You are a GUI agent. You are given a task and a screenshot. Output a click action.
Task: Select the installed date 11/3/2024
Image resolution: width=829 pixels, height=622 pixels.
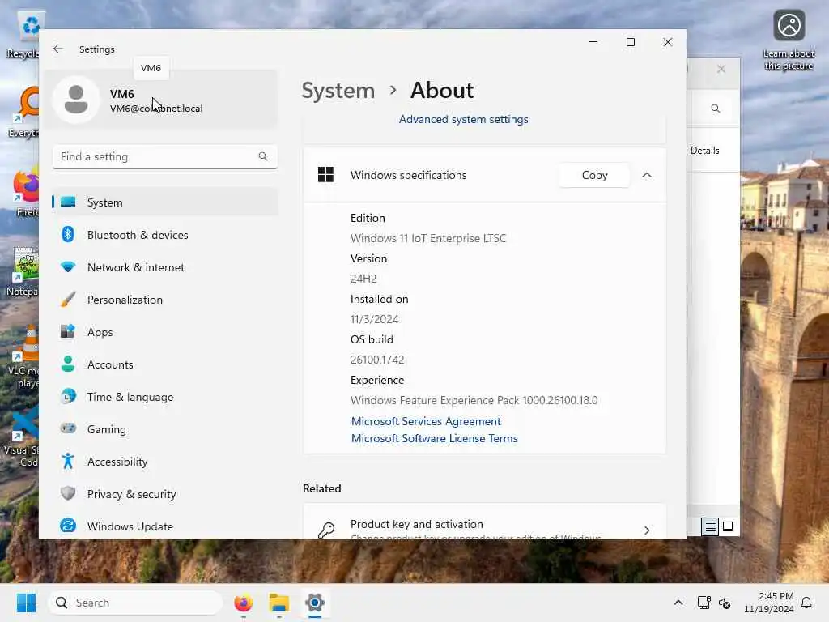coord(374,319)
